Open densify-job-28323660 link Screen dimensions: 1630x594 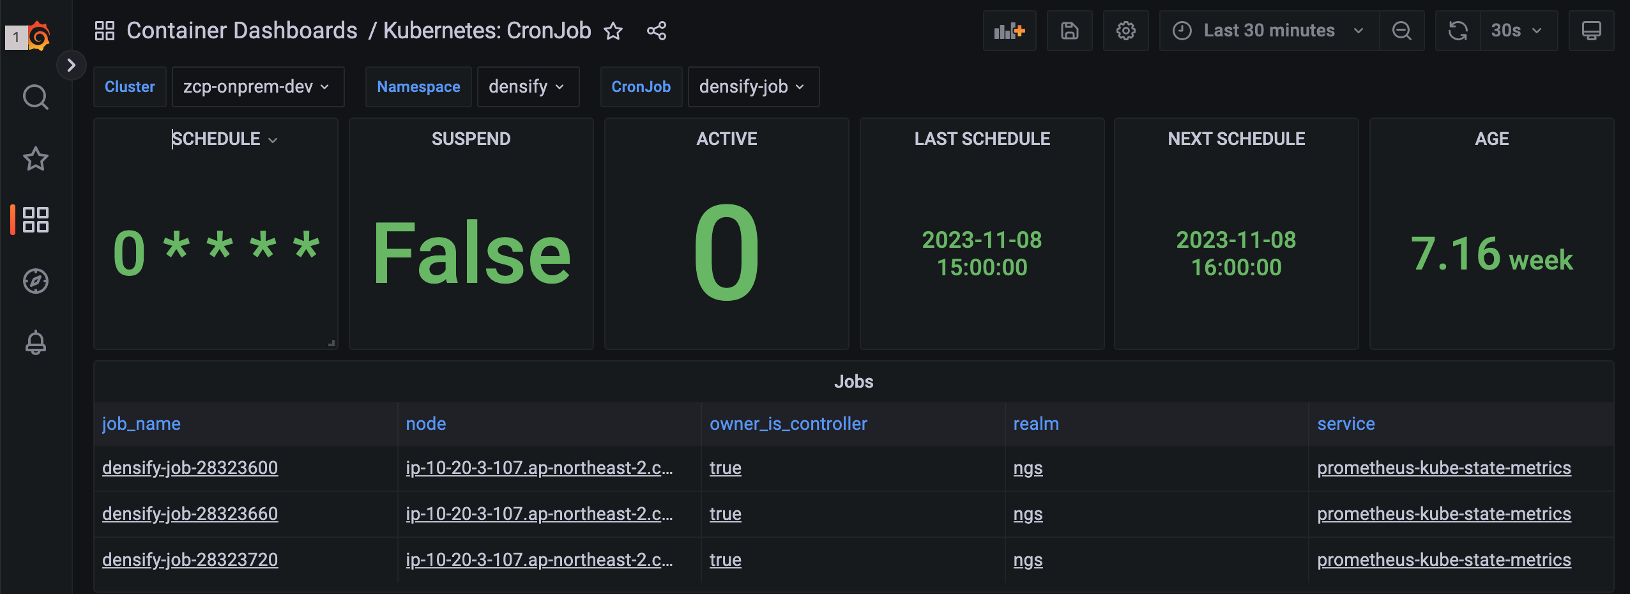point(190,514)
